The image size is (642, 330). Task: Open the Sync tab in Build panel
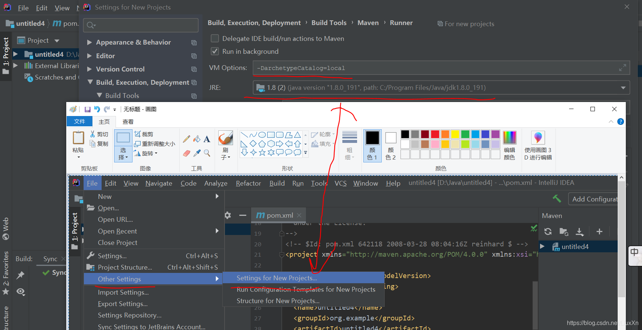pyautogui.click(x=50, y=259)
